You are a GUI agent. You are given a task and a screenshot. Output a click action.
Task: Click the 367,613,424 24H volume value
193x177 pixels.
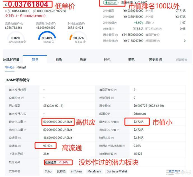coord(75,28)
